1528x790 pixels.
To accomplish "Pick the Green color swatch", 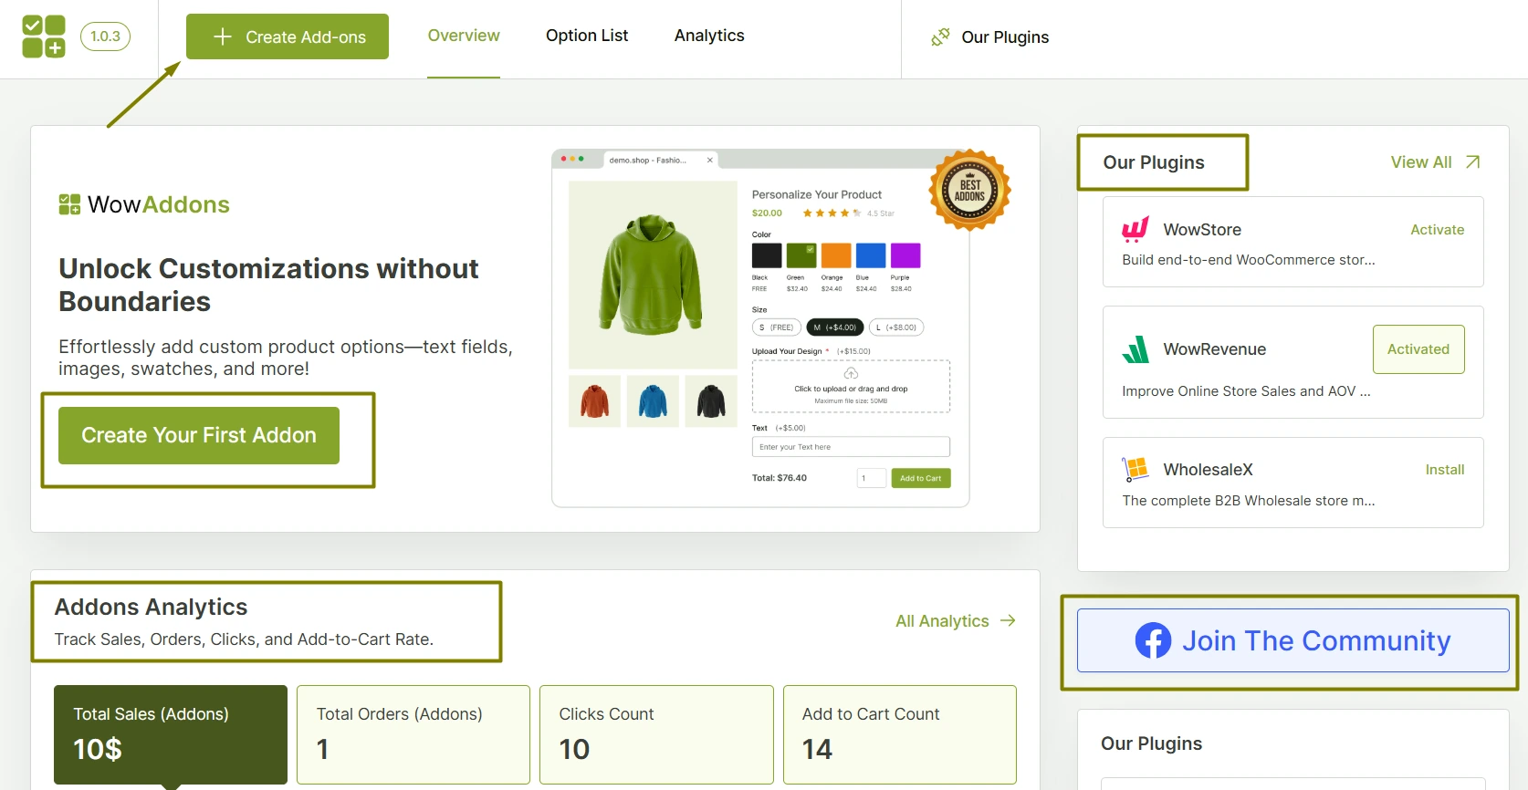I will (801, 255).
